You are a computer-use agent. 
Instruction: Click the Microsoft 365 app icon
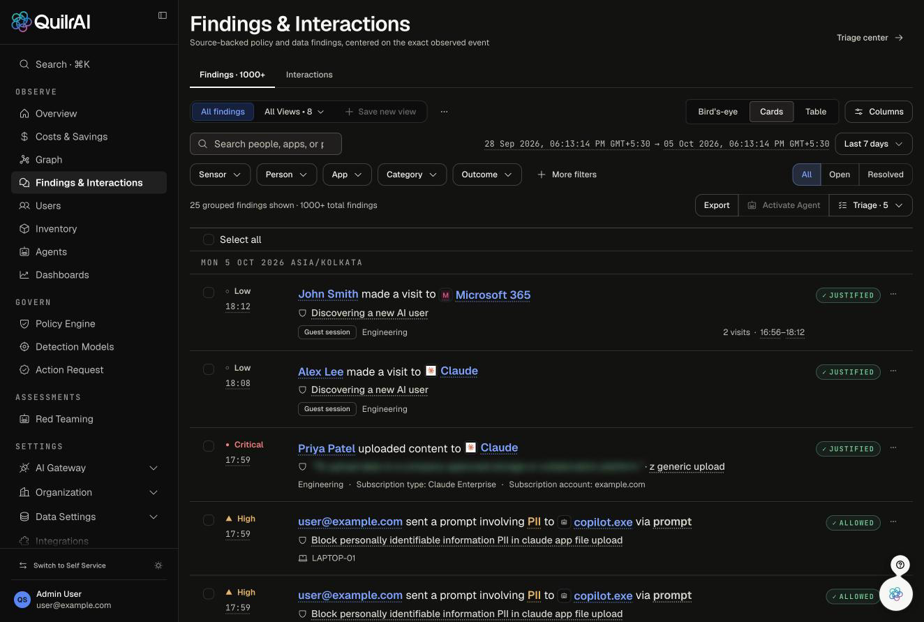[x=446, y=295]
